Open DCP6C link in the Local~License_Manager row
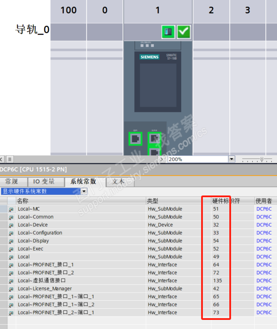The height and width of the screenshot is (329, 277). coord(264,289)
